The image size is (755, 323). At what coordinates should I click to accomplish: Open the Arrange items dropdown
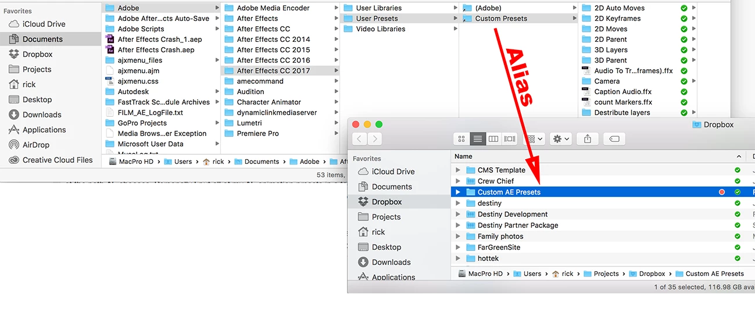(x=534, y=139)
